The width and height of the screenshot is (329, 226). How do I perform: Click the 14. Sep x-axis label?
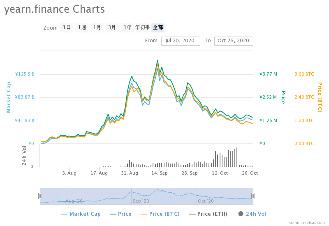[x=160, y=173]
